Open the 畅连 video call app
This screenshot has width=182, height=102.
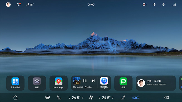(123, 83)
